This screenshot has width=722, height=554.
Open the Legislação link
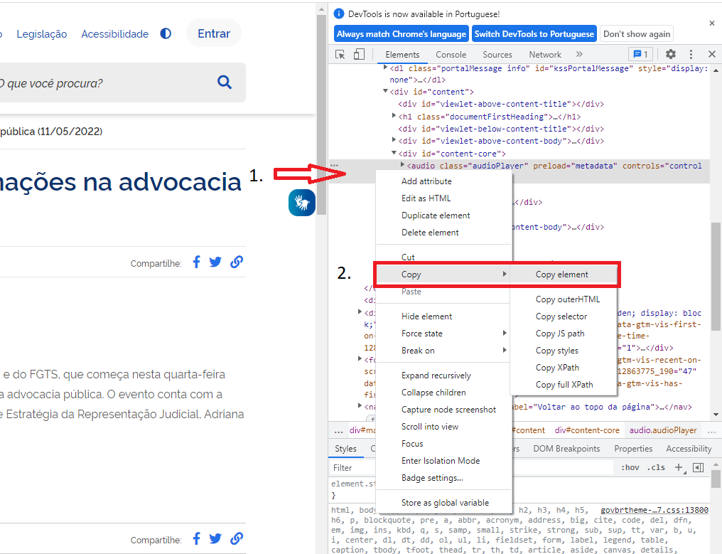click(x=41, y=33)
